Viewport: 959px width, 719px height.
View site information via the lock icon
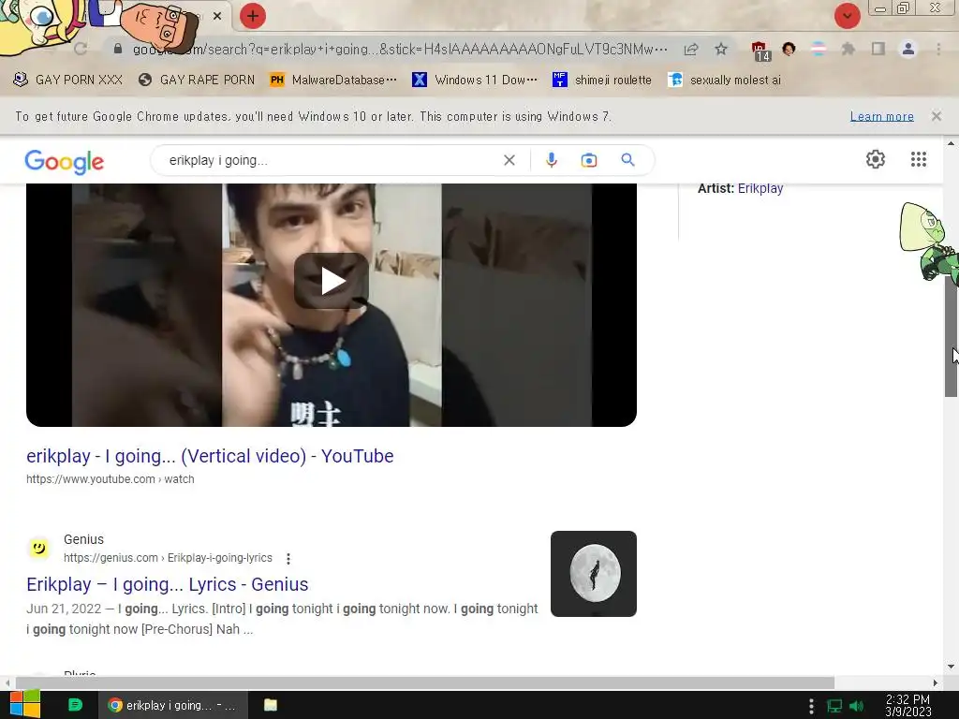[x=118, y=49]
